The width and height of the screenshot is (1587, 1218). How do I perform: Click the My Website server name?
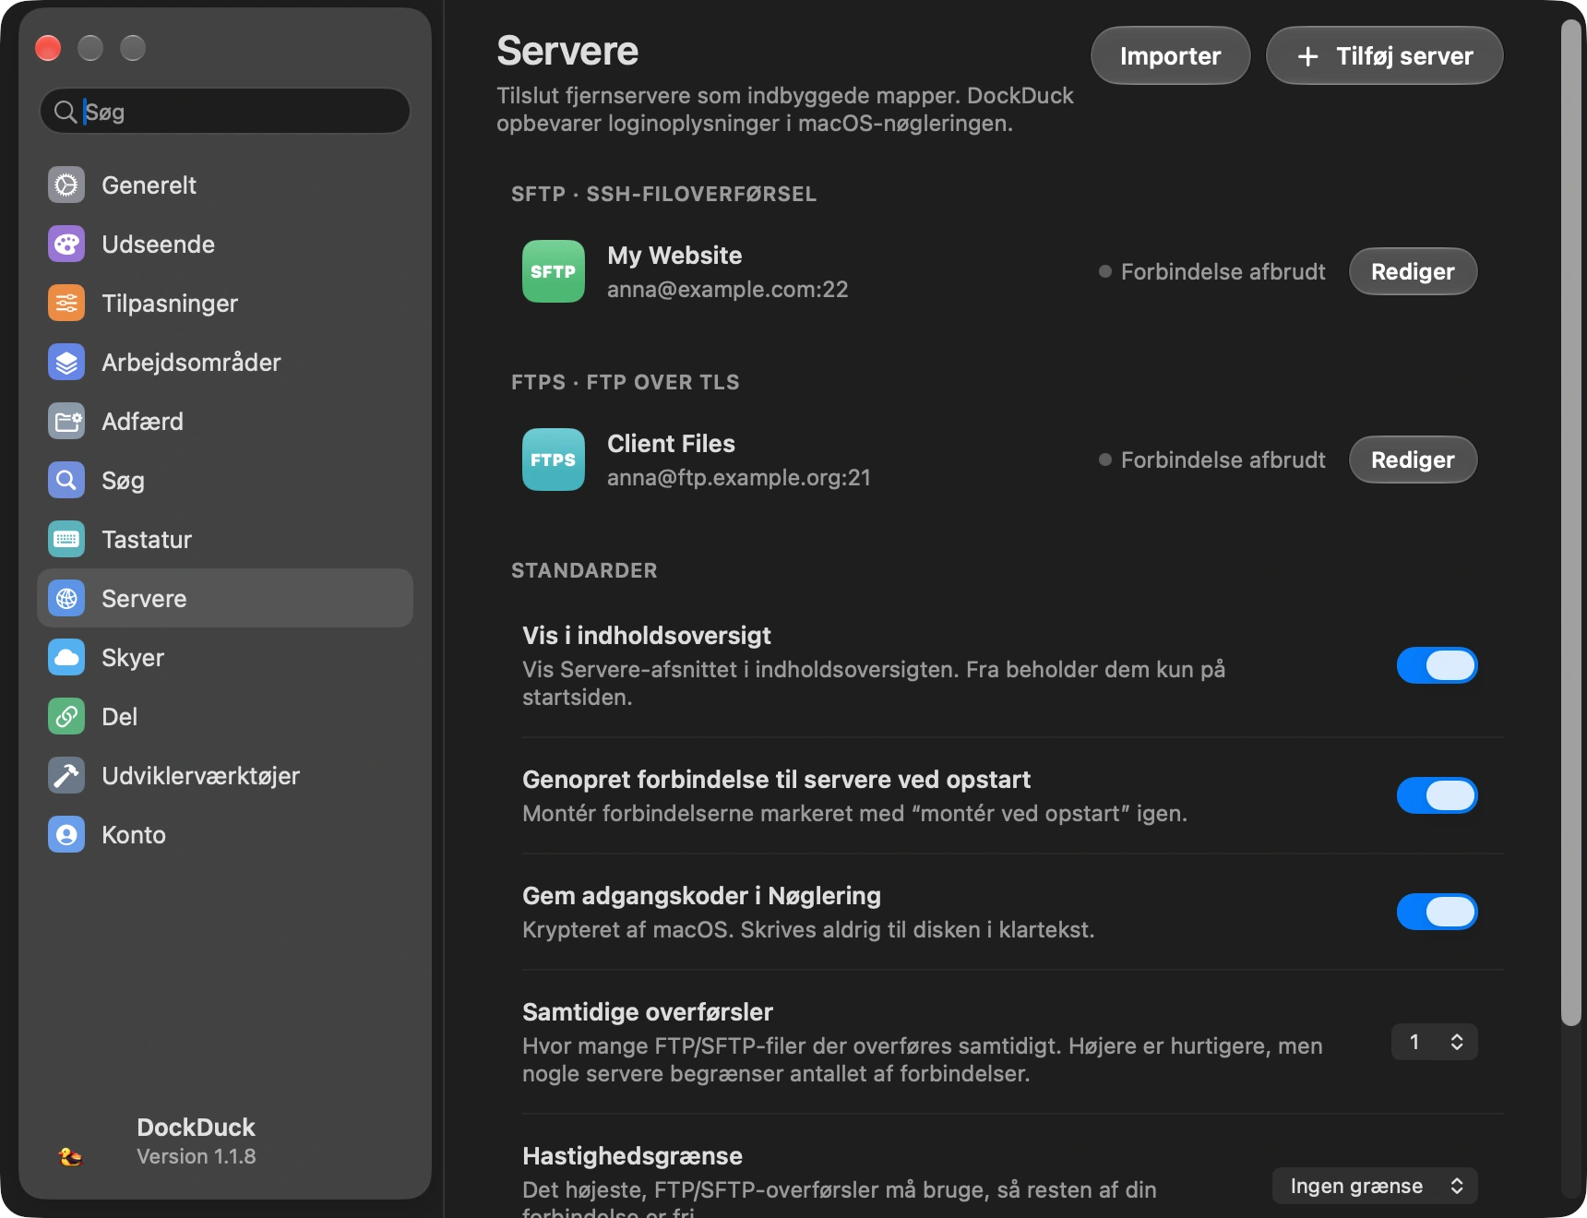click(x=674, y=256)
